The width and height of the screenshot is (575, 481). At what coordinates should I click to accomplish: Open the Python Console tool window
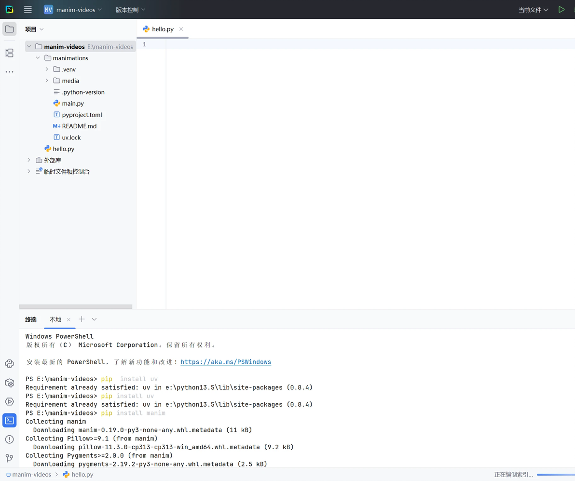pos(10,364)
